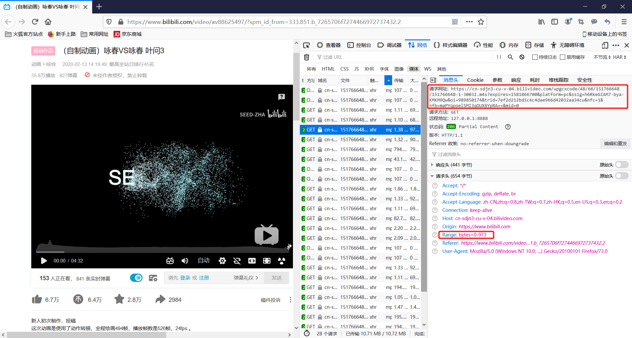
Task: Pause network recording
Action: pos(499,57)
